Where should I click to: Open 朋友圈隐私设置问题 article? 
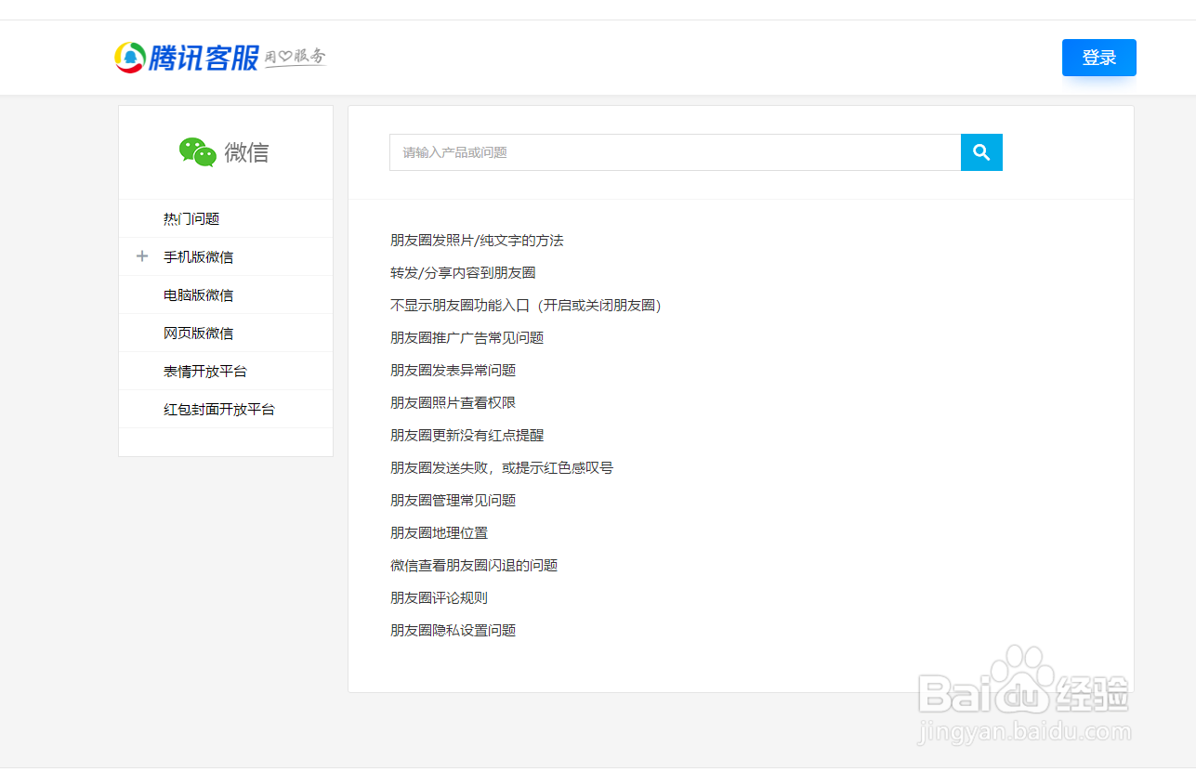point(453,631)
